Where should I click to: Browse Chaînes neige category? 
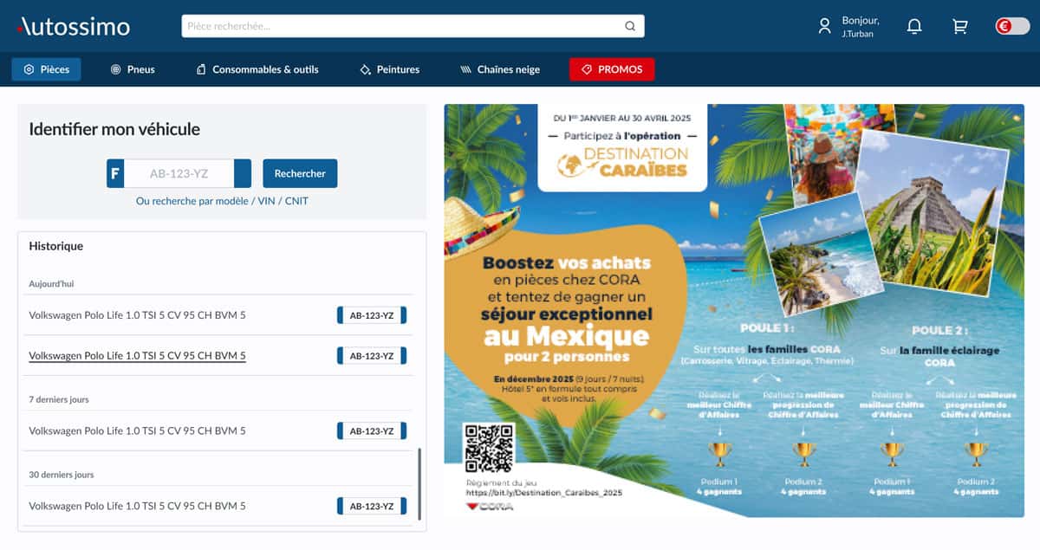(500, 69)
